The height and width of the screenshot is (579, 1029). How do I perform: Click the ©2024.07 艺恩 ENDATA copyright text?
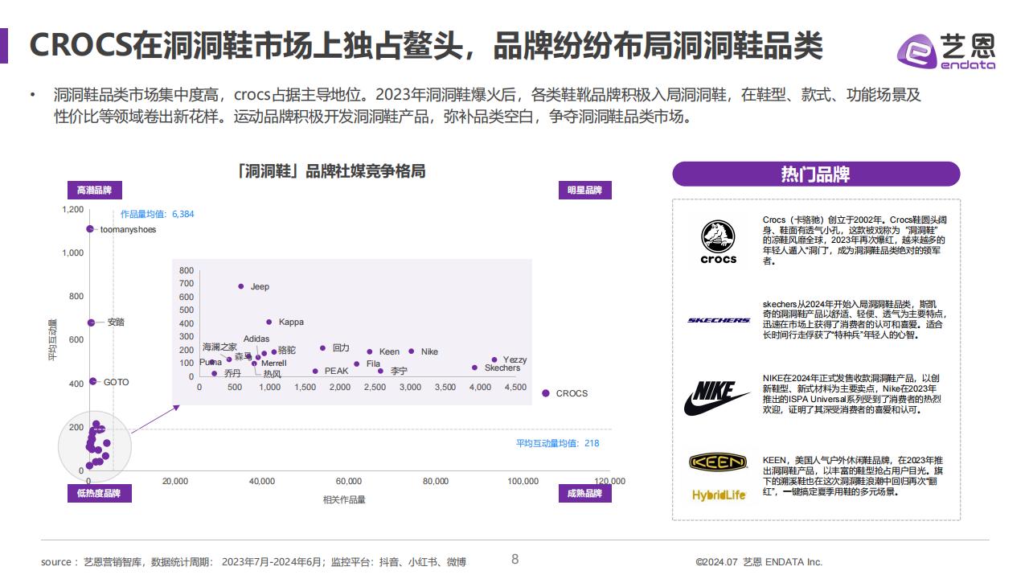tap(759, 562)
